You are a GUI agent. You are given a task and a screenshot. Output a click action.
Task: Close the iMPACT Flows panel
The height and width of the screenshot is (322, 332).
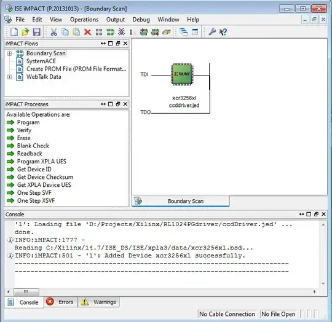coord(125,44)
